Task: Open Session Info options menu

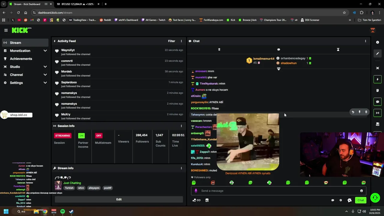Action: (181, 126)
